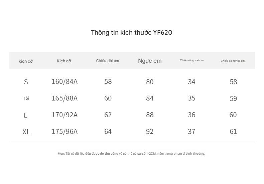
Task: Click the "160/84A" size cell
Action: 64,81
